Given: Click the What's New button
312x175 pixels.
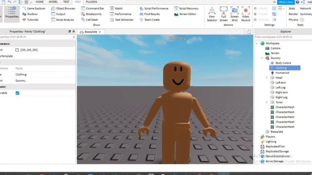Looking at the screenshot, I should 286,2.
